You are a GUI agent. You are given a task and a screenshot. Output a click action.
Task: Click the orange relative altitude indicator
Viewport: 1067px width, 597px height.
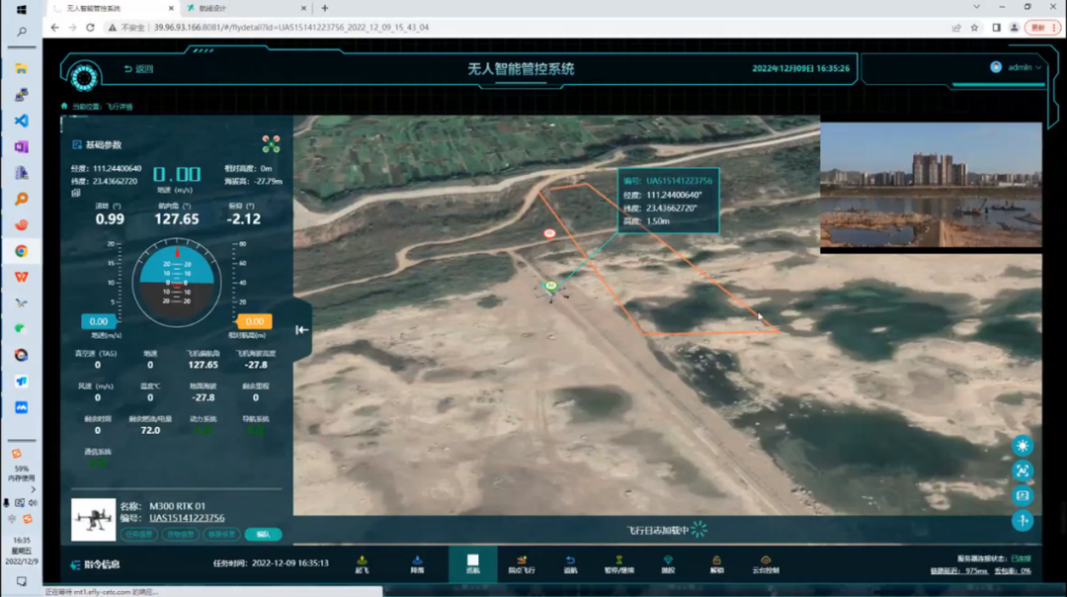click(254, 322)
